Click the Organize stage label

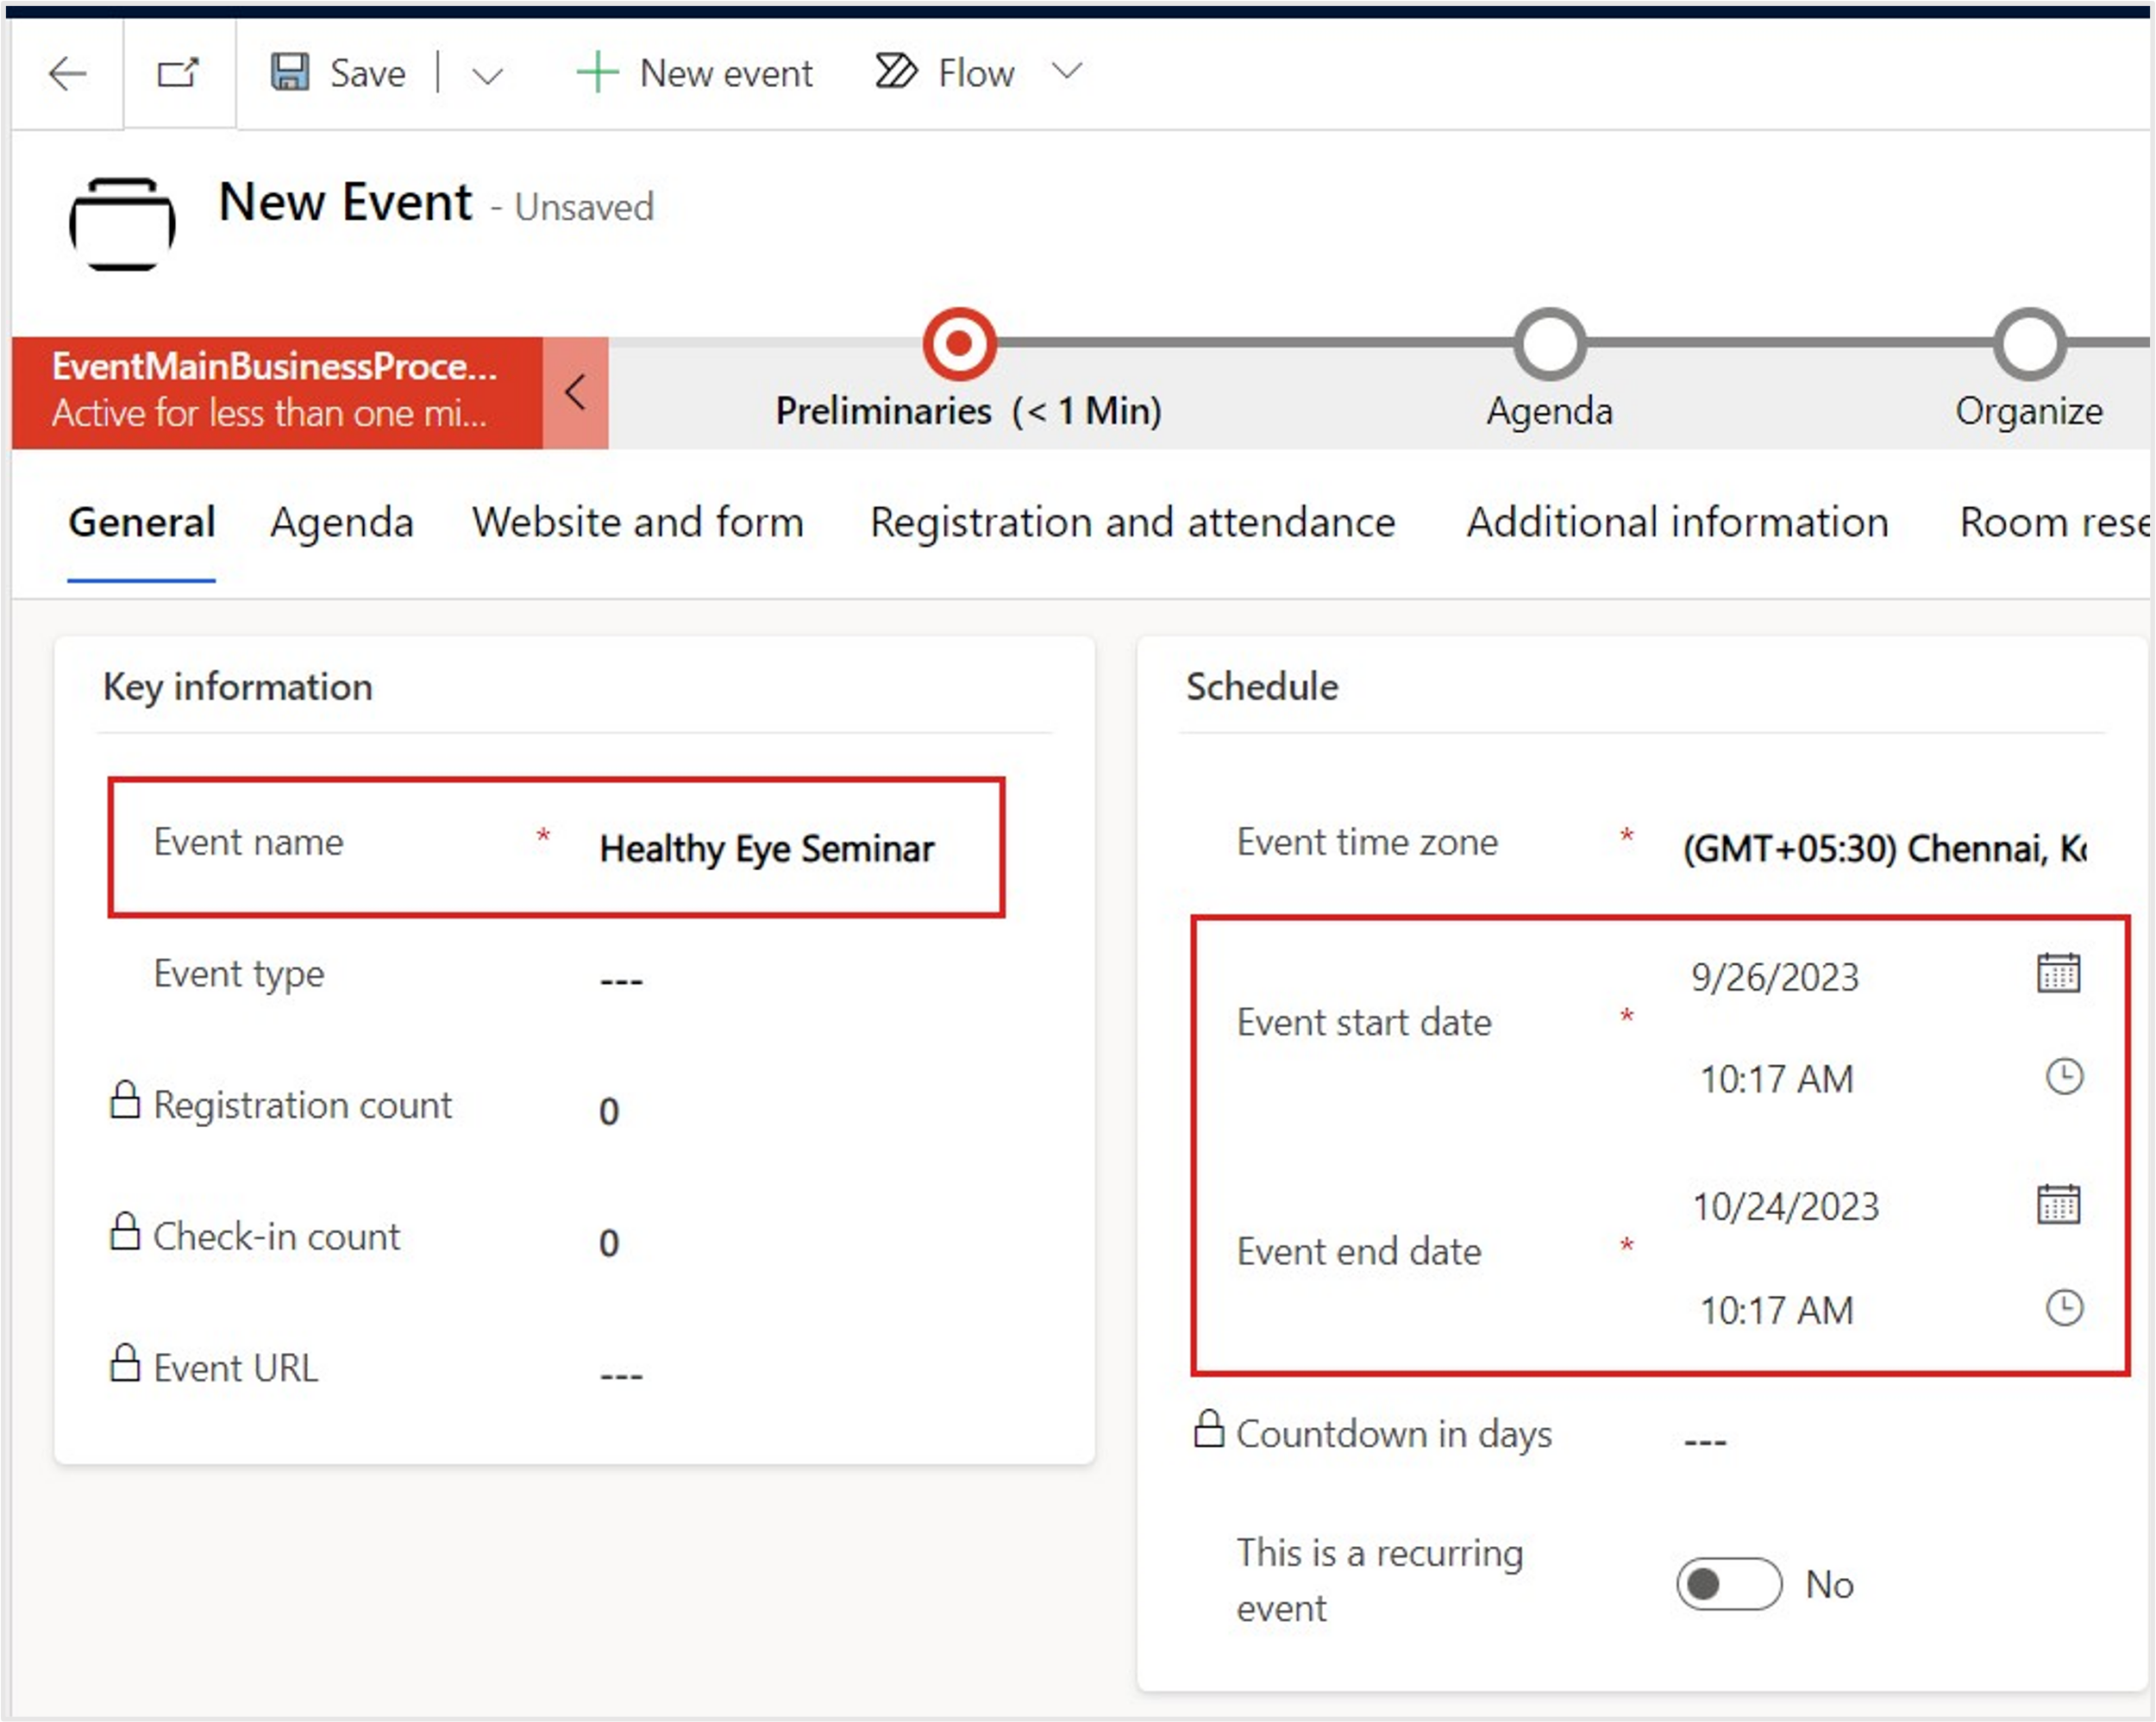pyautogui.click(x=2029, y=411)
